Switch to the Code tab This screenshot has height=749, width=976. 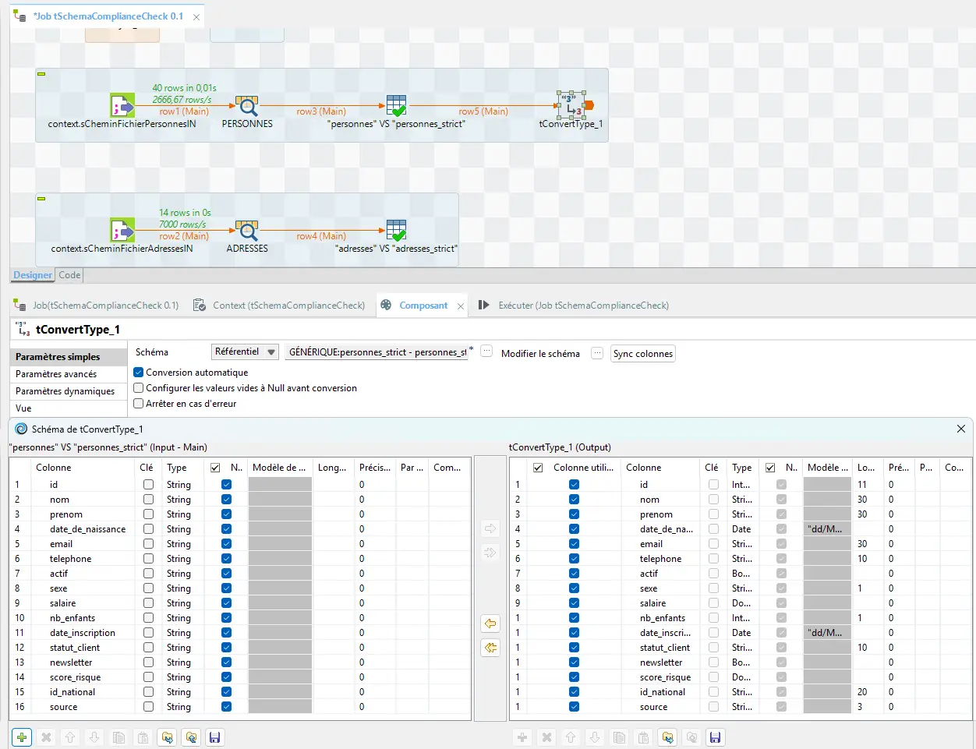(69, 275)
